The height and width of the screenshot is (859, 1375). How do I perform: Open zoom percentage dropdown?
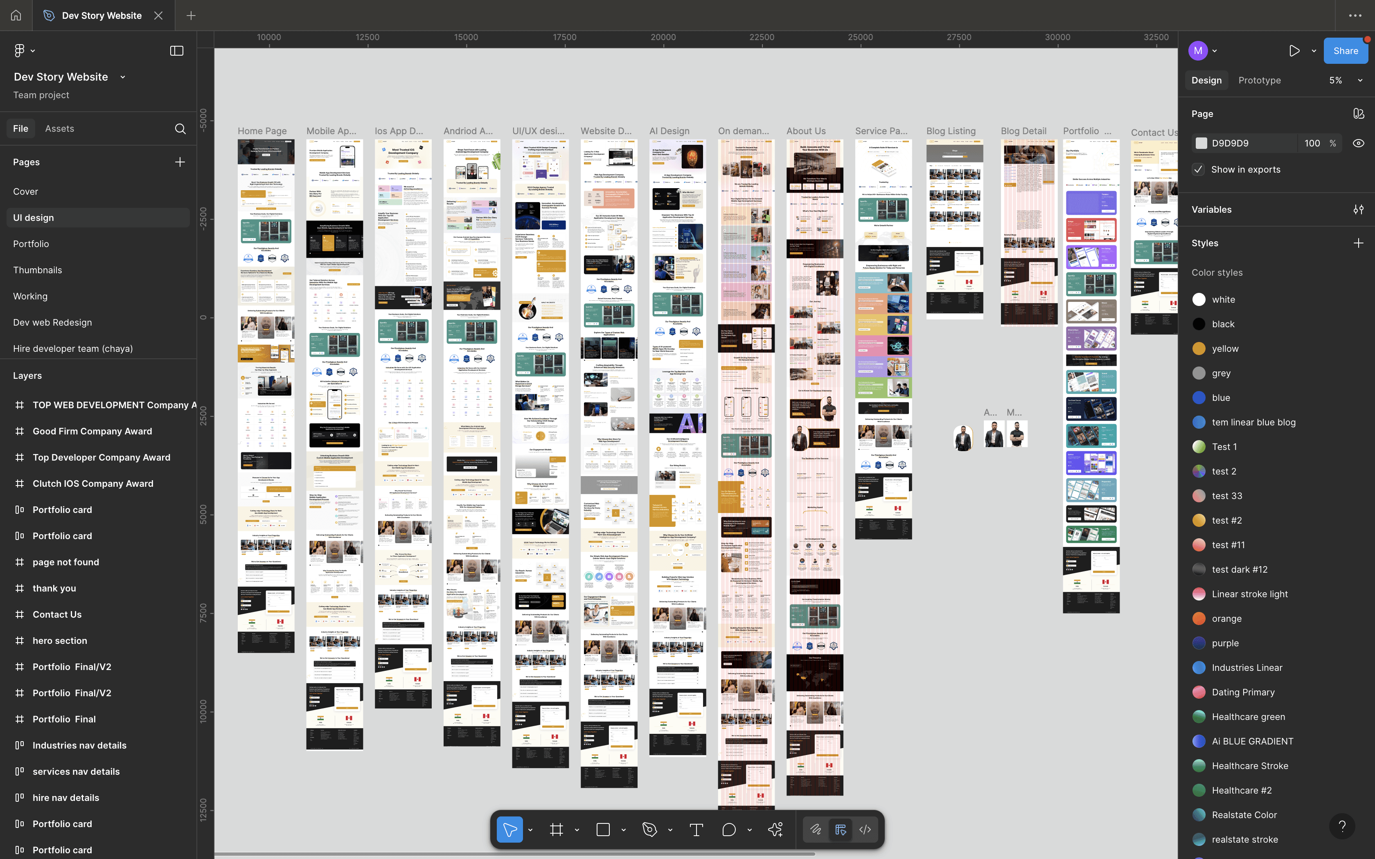(1360, 81)
